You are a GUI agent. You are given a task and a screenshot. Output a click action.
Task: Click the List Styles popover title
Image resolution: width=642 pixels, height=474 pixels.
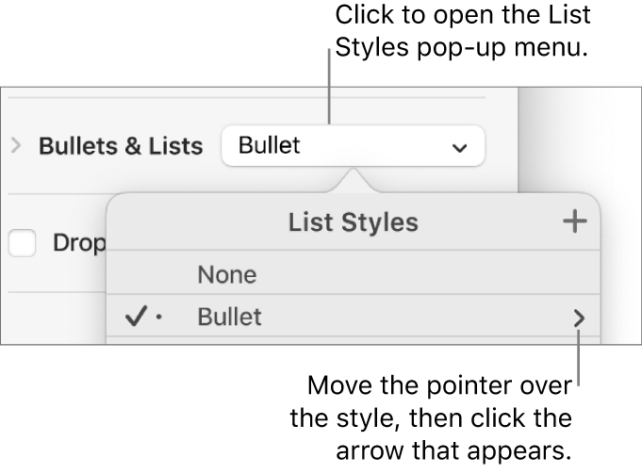point(353,222)
